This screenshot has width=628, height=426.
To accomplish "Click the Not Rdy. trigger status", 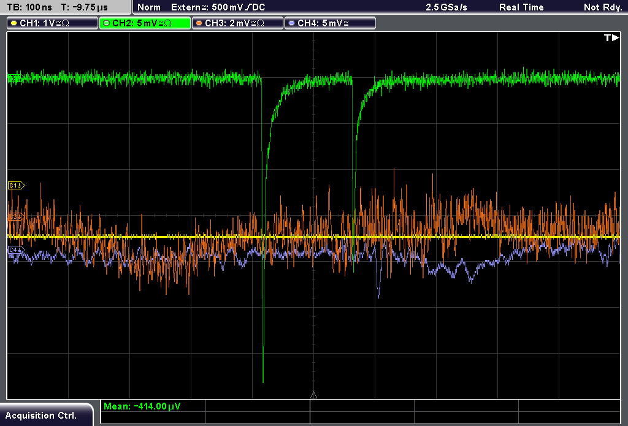I will pos(603,7).
